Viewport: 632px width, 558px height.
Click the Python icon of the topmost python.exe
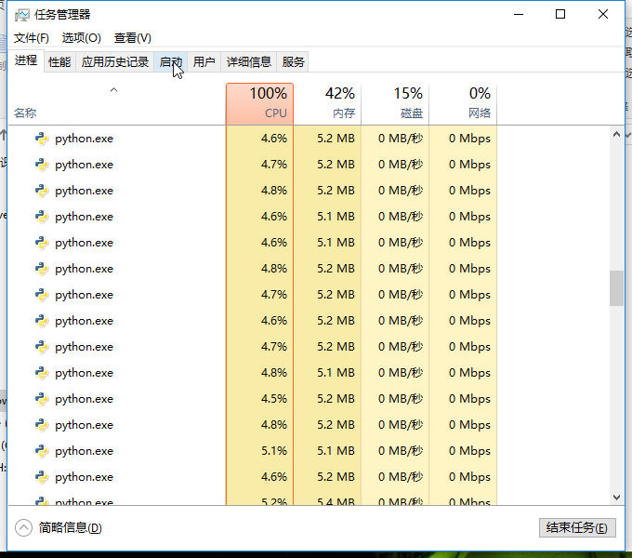41,139
